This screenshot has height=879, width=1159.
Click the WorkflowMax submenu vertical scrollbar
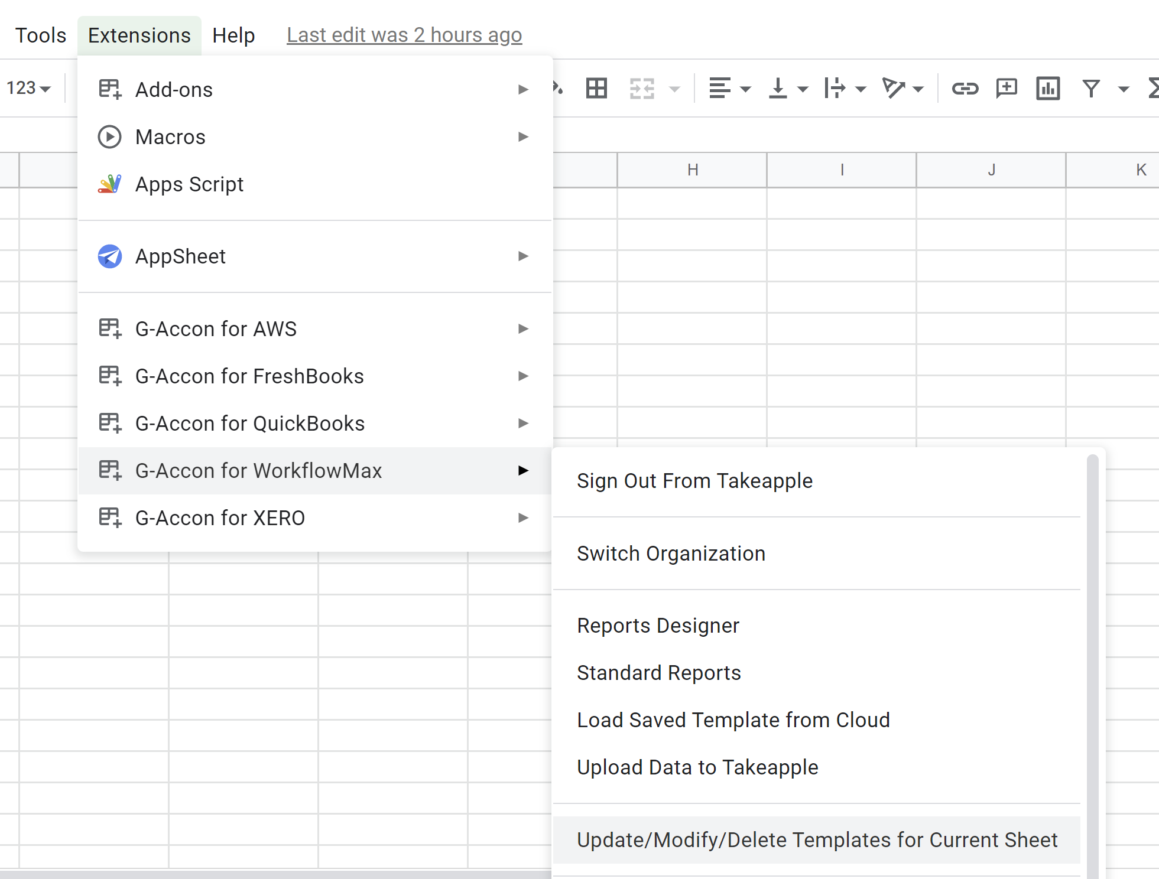click(x=1093, y=666)
